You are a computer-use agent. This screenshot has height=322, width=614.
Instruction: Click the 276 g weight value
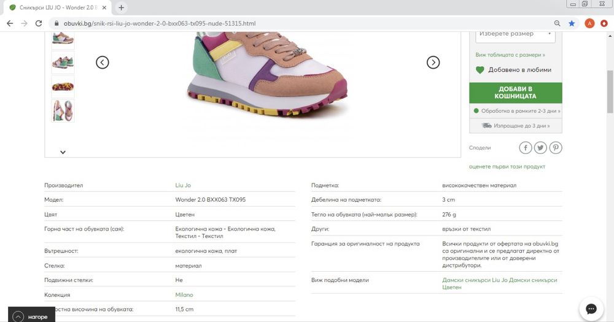tap(449, 215)
